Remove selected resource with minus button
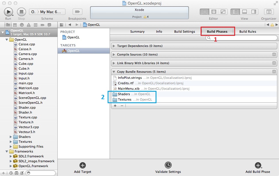This screenshot has height=176, width=279. click(x=122, y=106)
